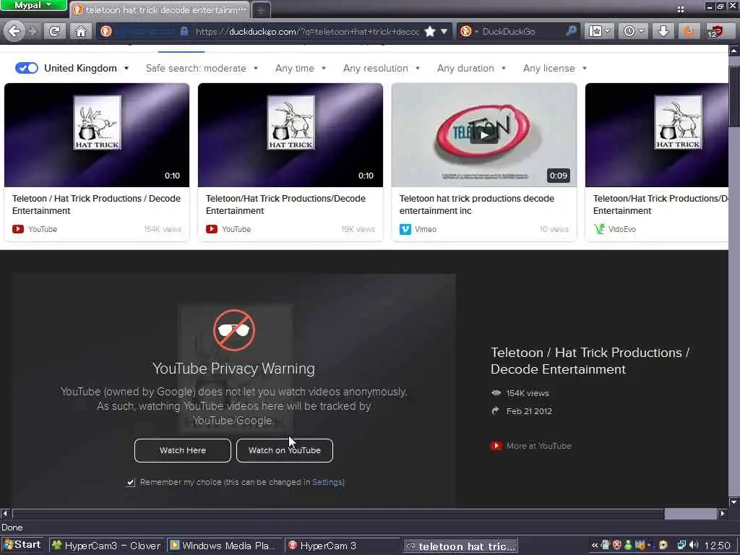Viewport: 740px width, 555px height.
Task: Click the second Hat Trick video thumbnail (19K views)
Action: (x=291, y=135)
